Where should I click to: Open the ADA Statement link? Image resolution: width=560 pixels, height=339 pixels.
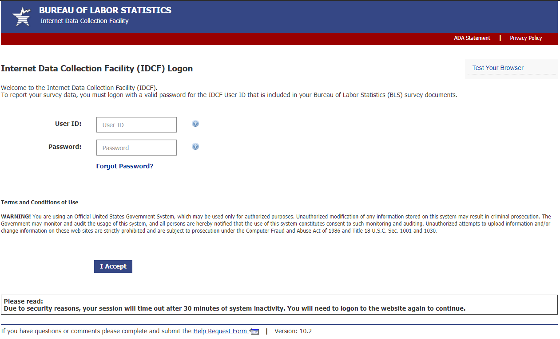pos(472,38)
